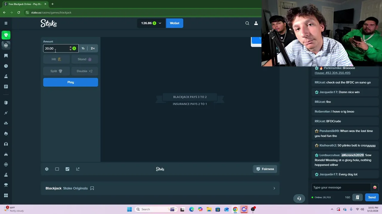Click the Online: 20,703 counter
Viewport: 382px width, 214px height.
pos(321,197)
